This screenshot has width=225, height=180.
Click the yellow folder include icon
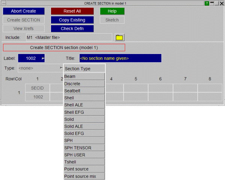(119, 37)
